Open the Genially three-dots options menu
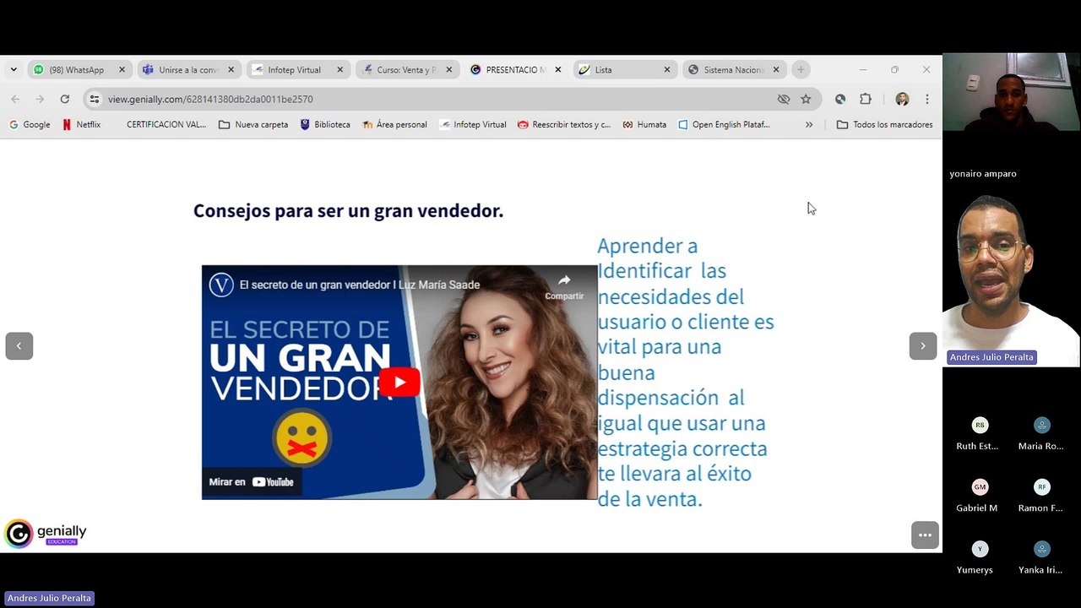 pyautogui.click(x=925, y=535)
